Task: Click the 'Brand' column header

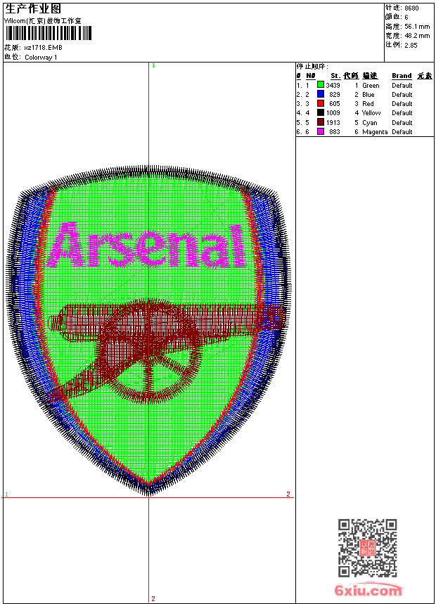Action: [402, 76]
